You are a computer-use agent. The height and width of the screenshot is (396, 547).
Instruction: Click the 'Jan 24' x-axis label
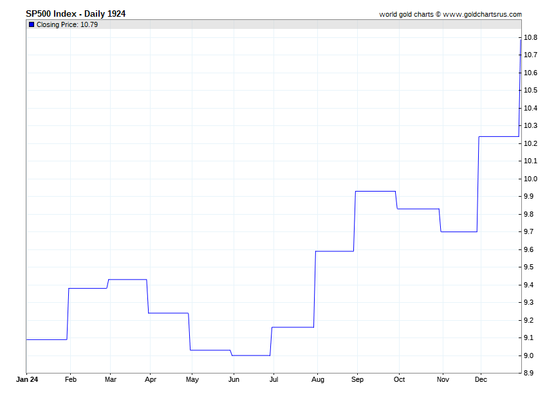(27, 379)
